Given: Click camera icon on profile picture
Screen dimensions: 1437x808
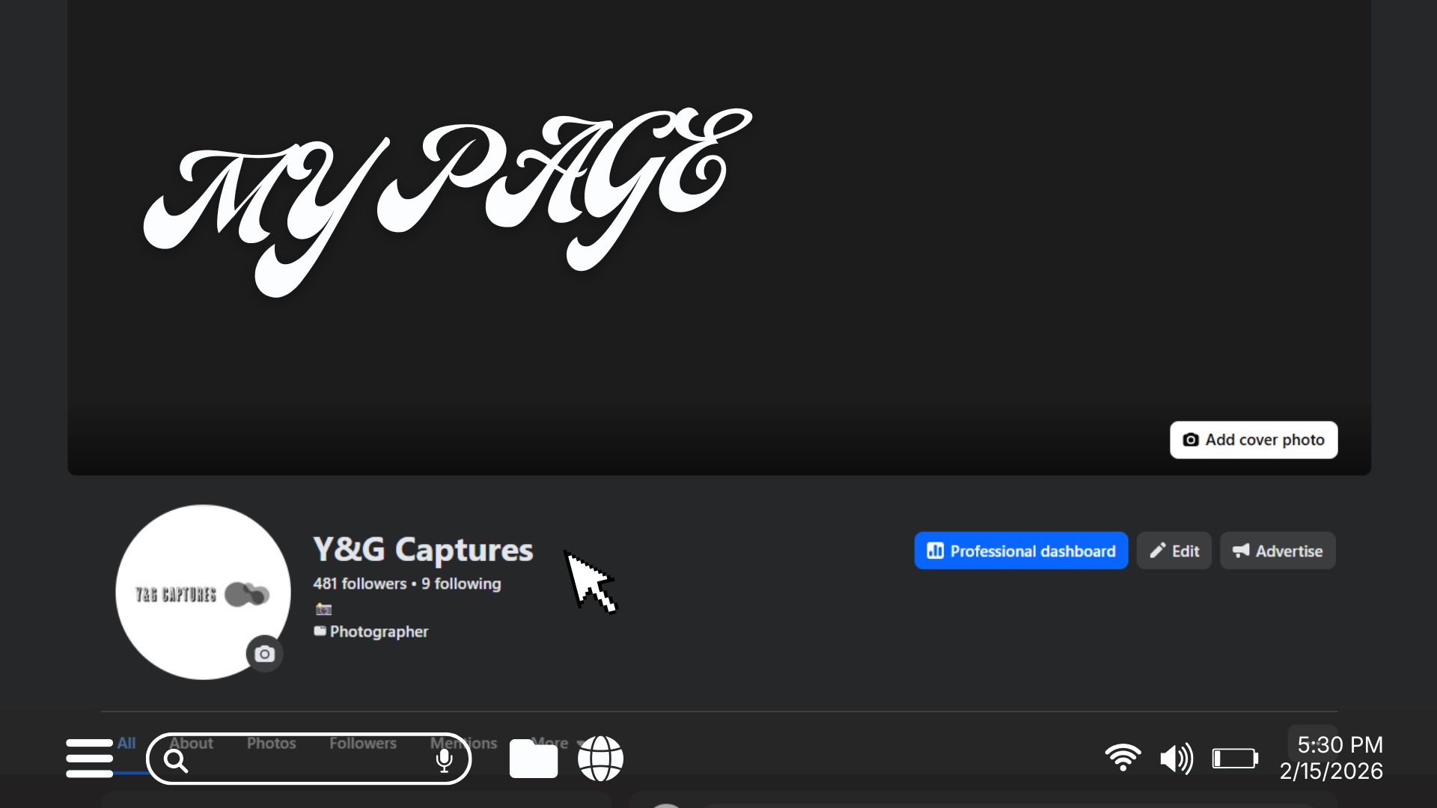Looking at the screenshot, I should pos(264,654).
